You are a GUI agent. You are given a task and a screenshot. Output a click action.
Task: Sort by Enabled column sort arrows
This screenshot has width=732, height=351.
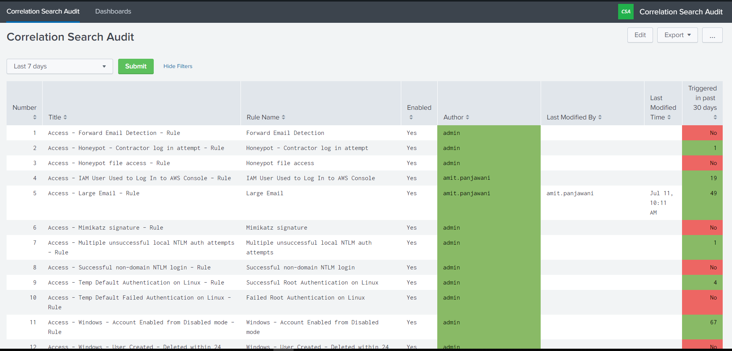pyautogui.click(x=411, y=117)
